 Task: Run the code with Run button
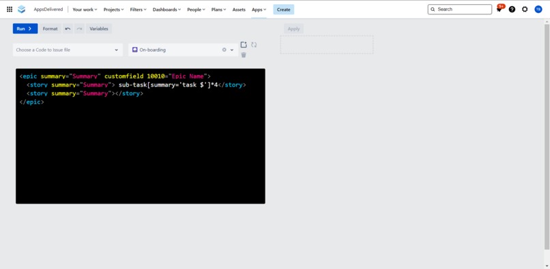pyautogui.click(x=25, y=29)
